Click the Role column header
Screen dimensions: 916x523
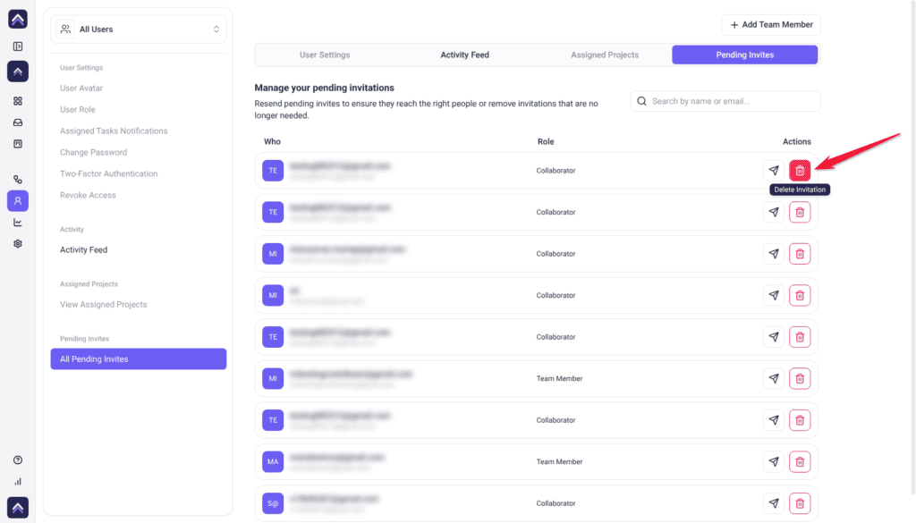546,142
